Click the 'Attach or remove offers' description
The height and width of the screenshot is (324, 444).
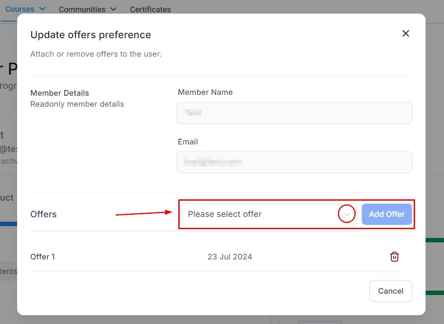click(x=96, y=54)
